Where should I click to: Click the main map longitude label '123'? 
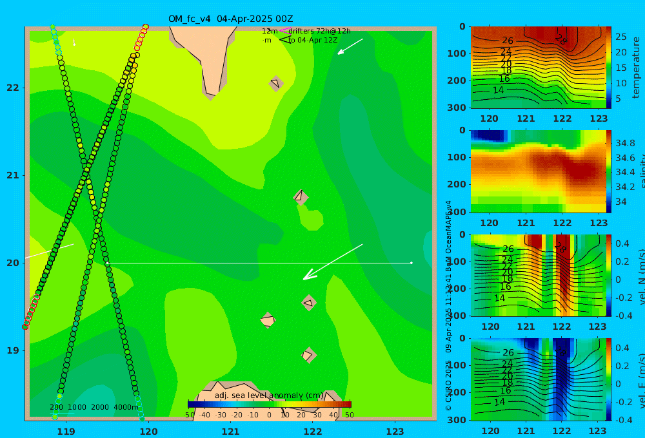point(395,432)
